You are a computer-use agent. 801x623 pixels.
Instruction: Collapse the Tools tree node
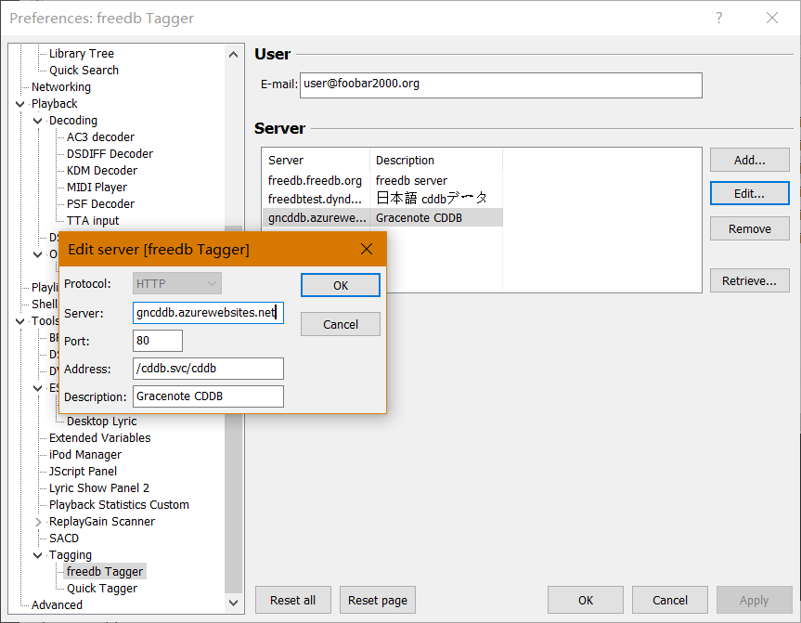pos(19,321)
